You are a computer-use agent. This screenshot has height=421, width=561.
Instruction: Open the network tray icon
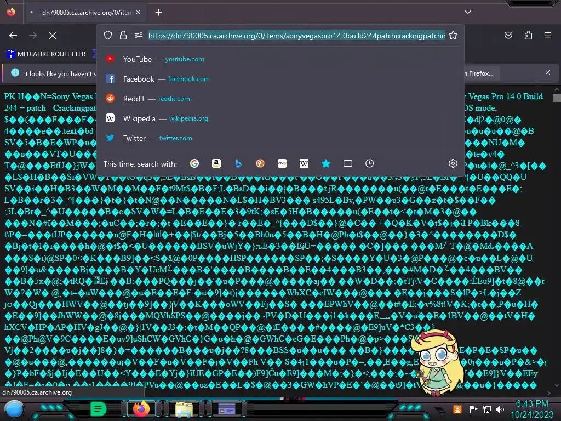487,409
